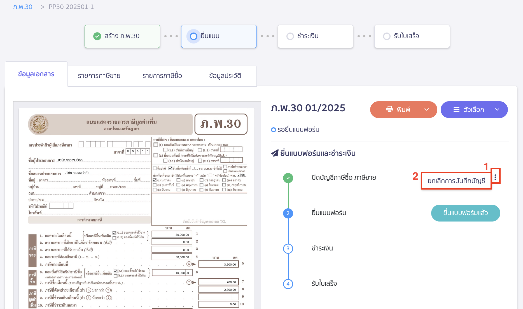Click step 4 circle for รับใบเสร็จ
Image resolution: width=523 pixels, height=309 pixels.
click(288, 284)
